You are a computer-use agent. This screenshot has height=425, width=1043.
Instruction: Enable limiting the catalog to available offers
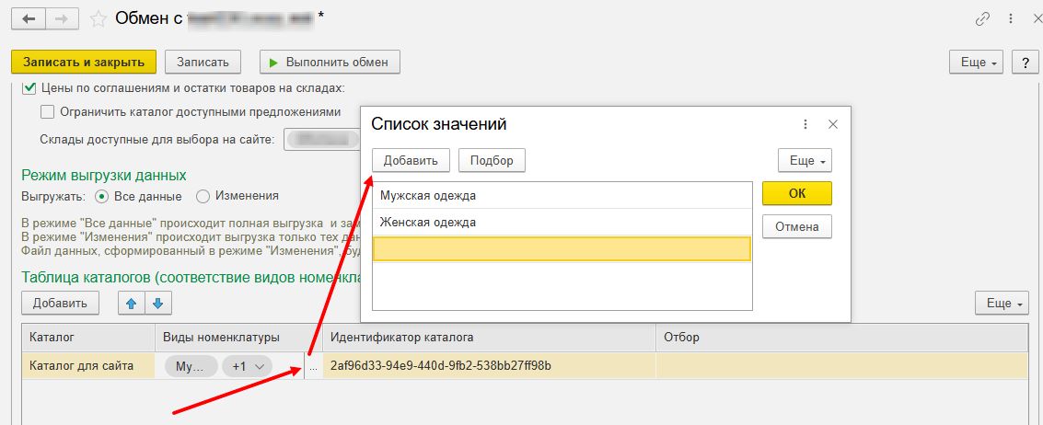[x=48, y=112]
